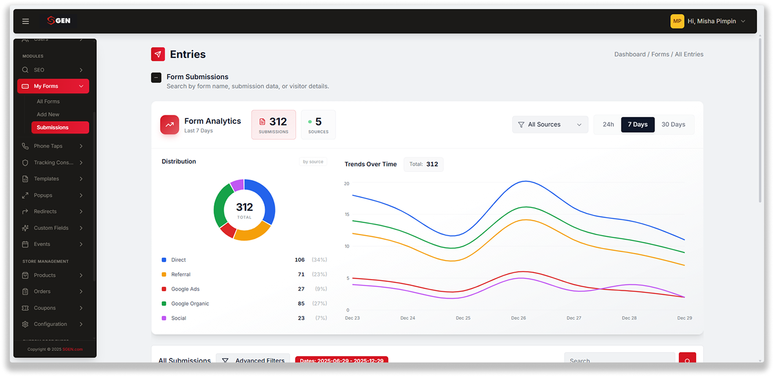This screenshot has height=377, width=774.
Task: Click the Orders clipboard icon
Action: [x=25, y=292]
